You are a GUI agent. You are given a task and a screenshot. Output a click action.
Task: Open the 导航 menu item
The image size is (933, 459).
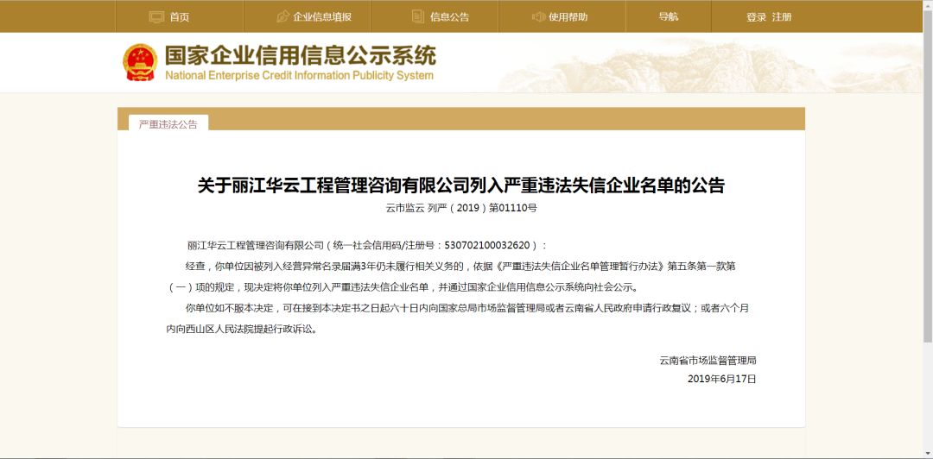click(x=668, y=16)
